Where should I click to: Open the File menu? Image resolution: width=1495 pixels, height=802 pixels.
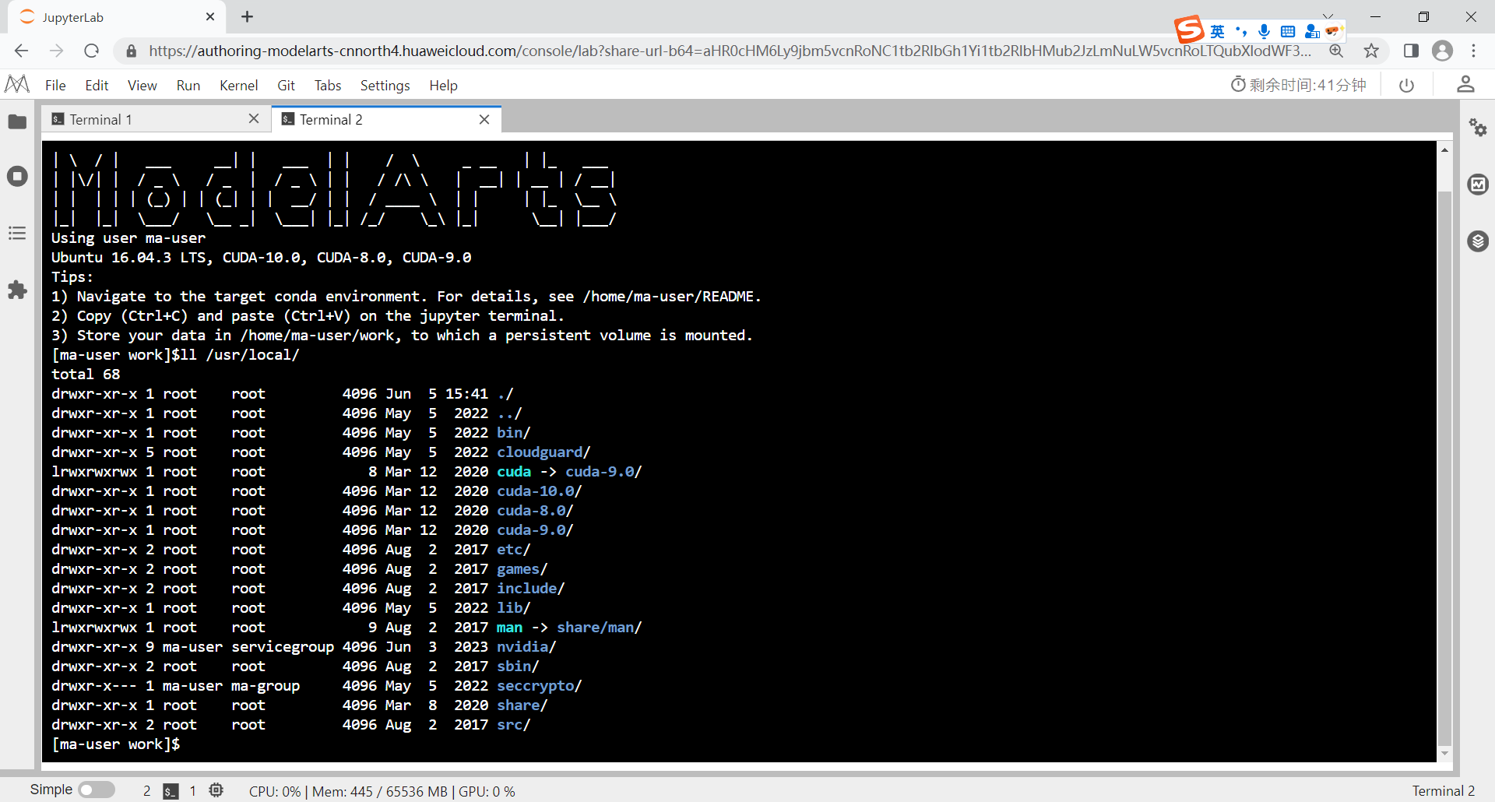(x=55, y=85)
